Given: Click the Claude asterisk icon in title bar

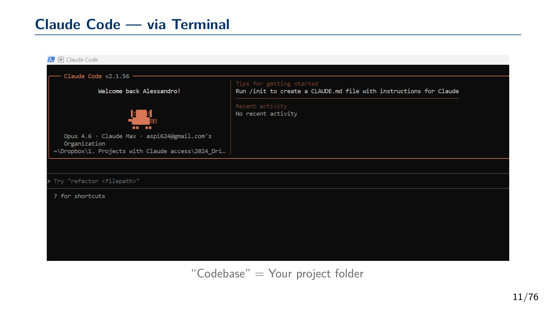Looking at the screenshot, I should (x=61, y=60).
